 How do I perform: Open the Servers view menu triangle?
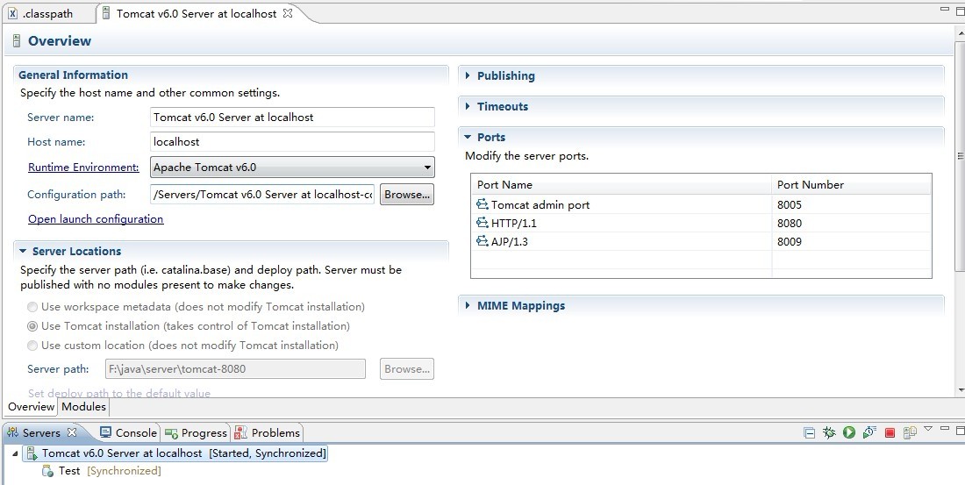point(928,429)
